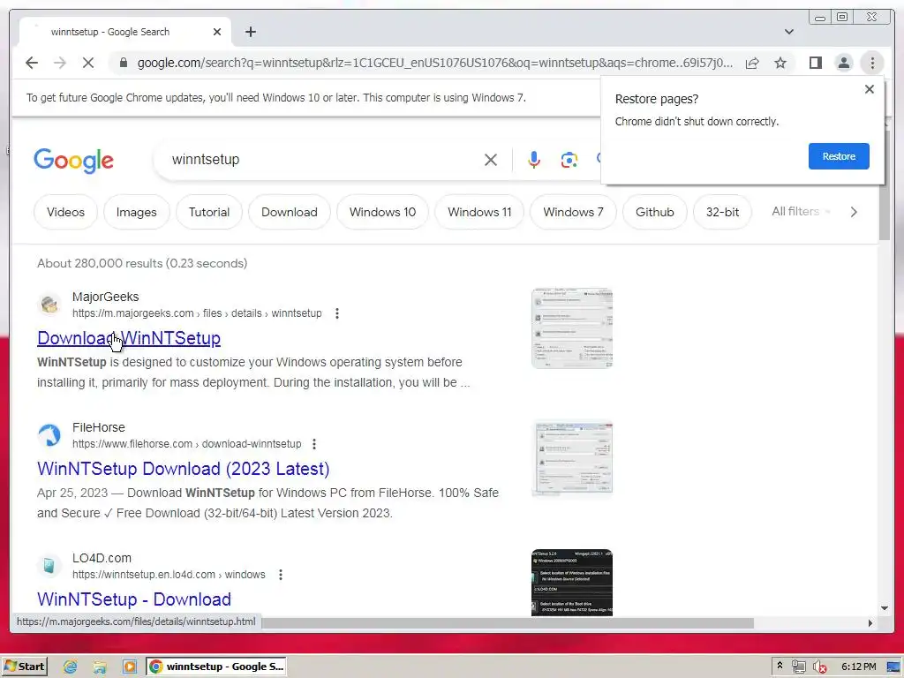
Task: Click the network tray icon
Action: (x=798, y=667)
